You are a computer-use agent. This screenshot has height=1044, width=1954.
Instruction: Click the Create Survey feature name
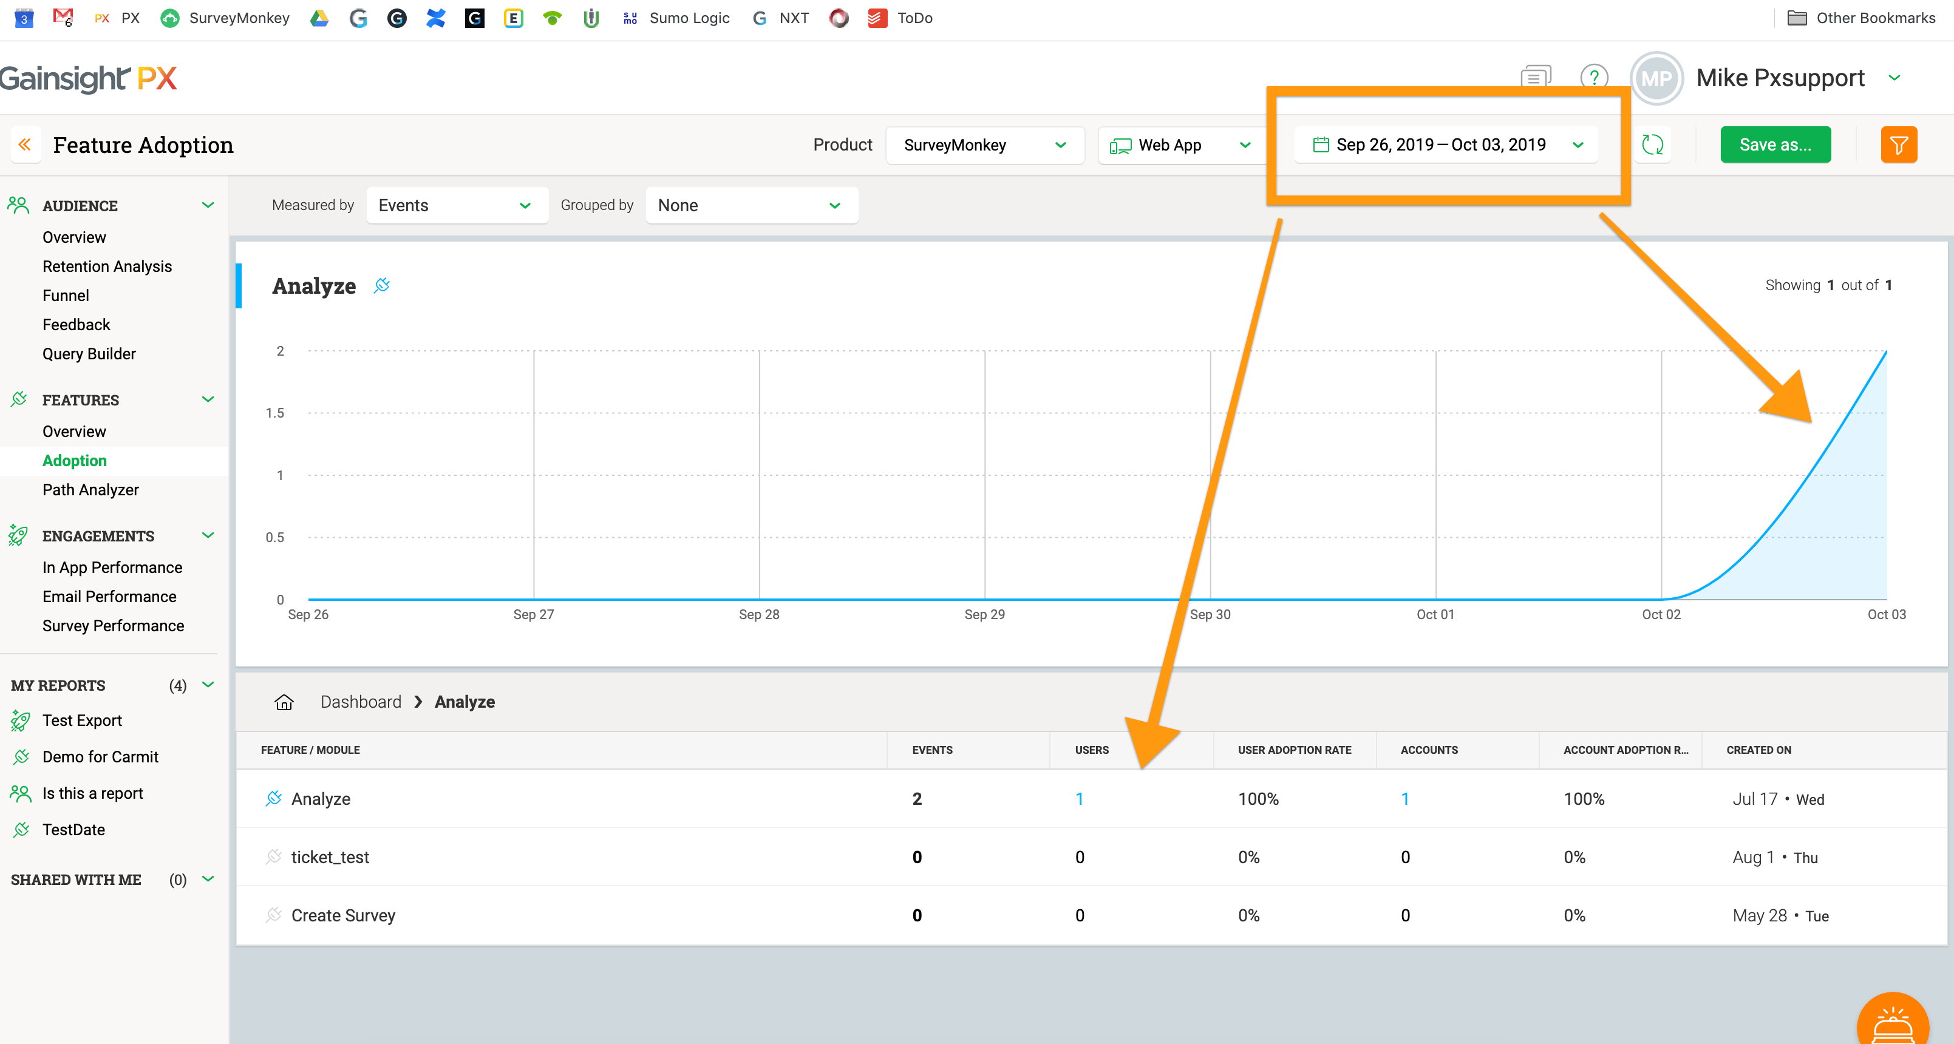coord(343,915)
